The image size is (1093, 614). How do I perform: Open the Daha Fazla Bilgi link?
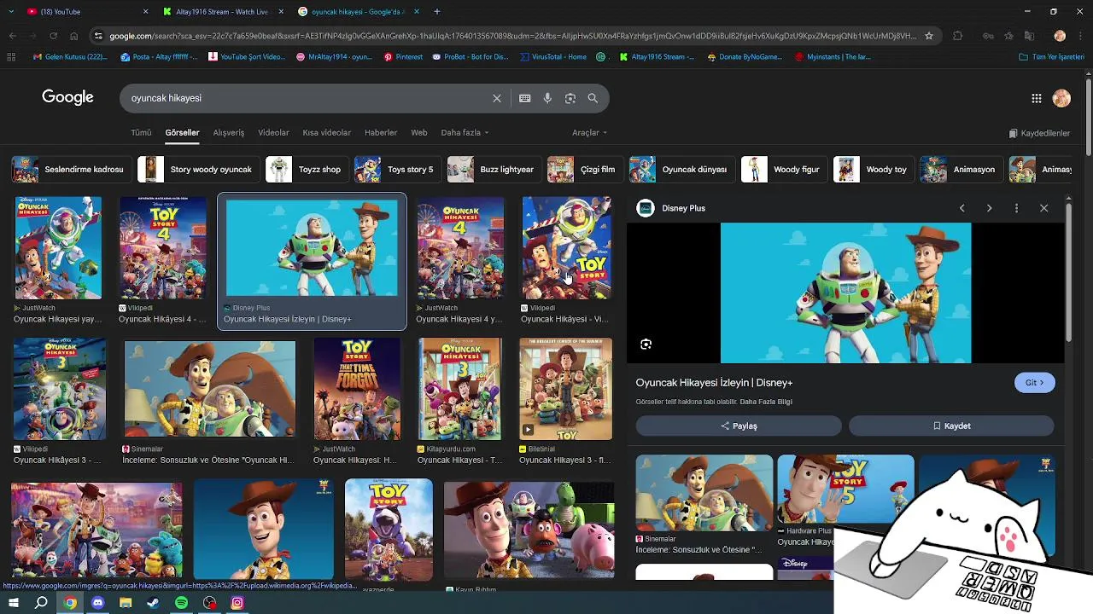(x=766, y=402)
